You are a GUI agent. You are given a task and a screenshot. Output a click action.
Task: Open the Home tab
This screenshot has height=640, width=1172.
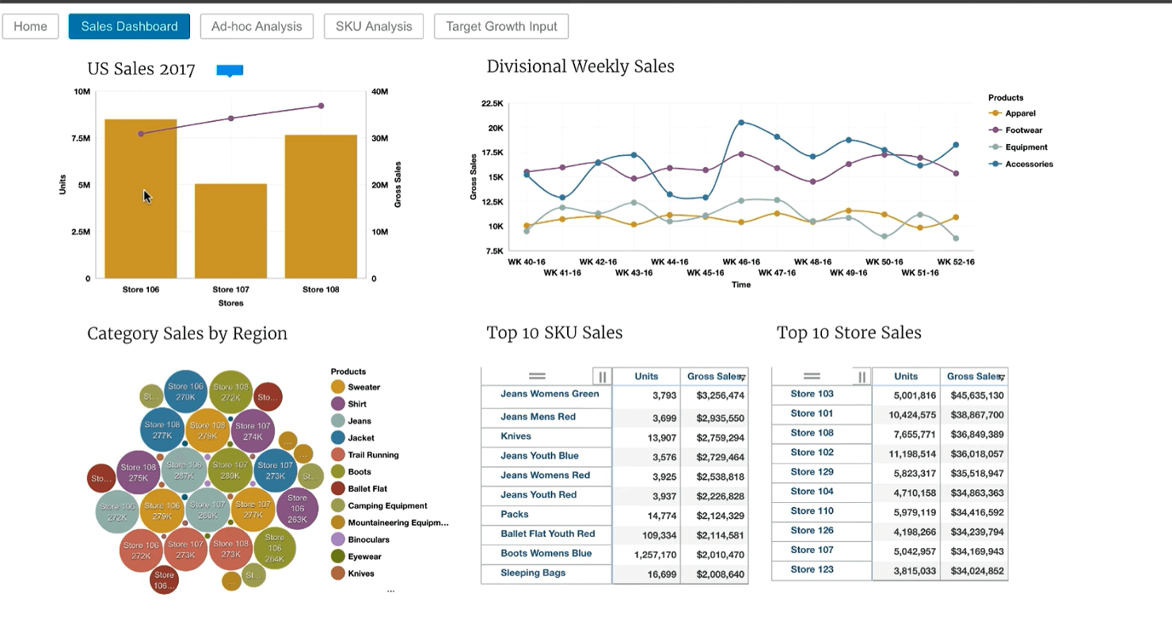coord(30,26)
